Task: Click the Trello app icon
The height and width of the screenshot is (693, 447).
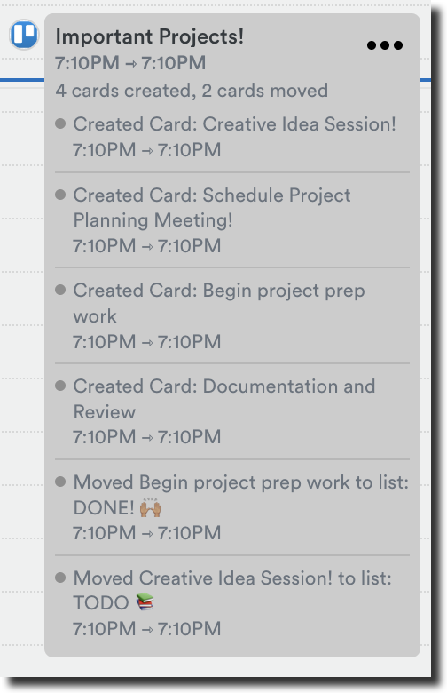Action: 24,35
